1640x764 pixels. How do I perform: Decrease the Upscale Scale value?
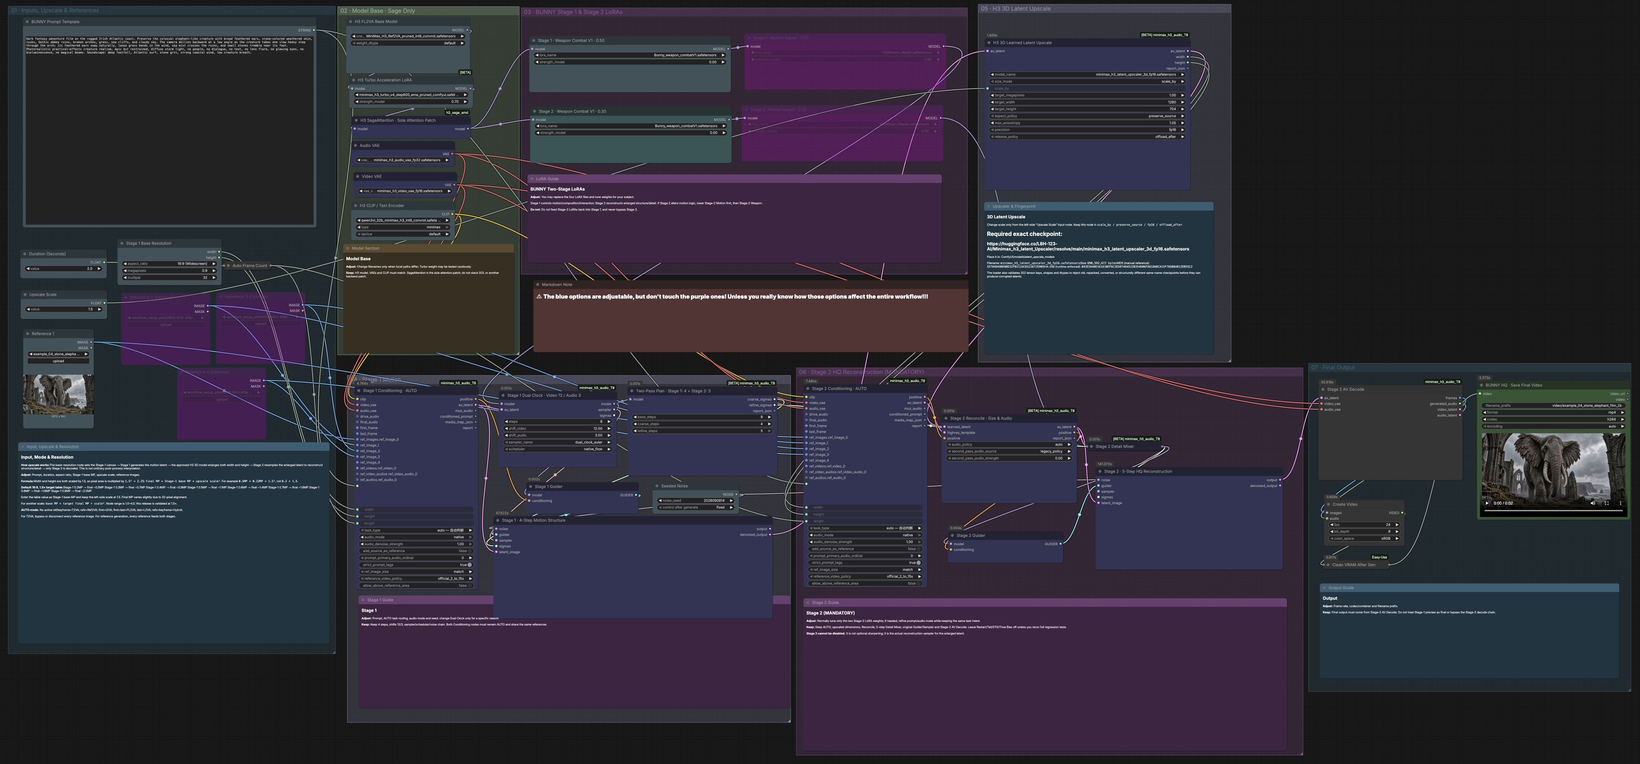click(29, 309)
